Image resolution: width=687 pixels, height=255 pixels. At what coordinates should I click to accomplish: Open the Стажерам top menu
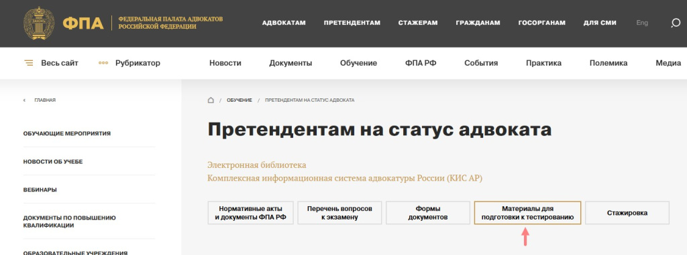click(x=418, y=23)
